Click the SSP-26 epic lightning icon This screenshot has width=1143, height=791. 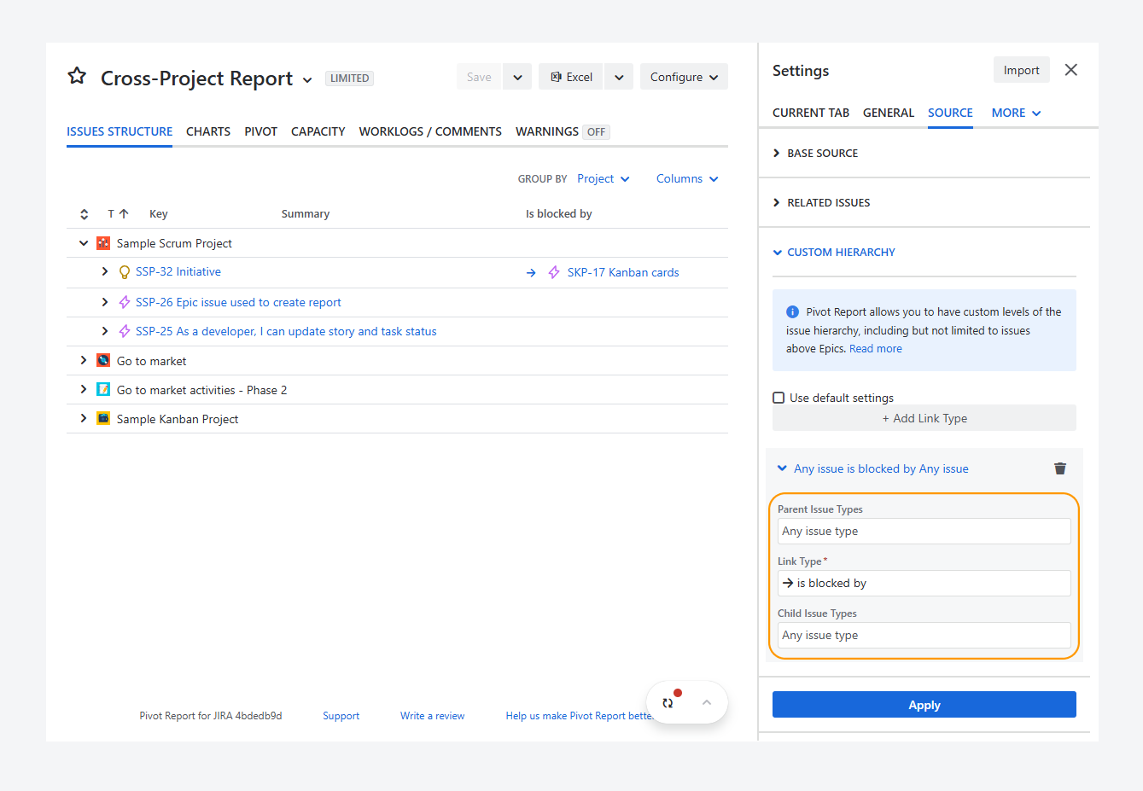pos(125,302)
